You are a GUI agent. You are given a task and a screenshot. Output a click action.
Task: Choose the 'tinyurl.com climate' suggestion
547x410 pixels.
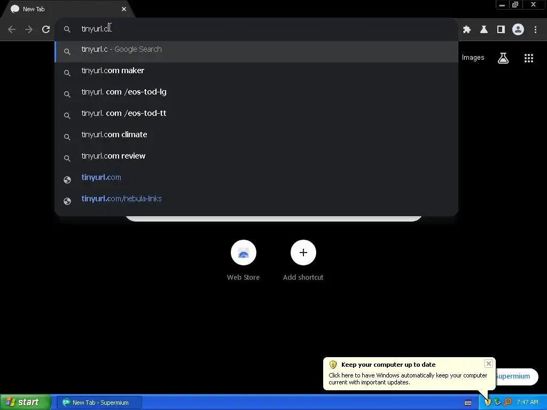[256, 137]
